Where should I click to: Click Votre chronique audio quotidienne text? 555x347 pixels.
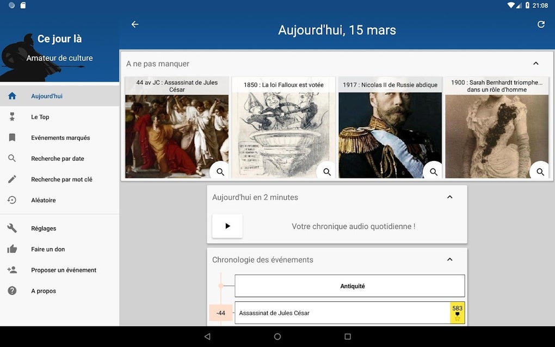(353, 226)
